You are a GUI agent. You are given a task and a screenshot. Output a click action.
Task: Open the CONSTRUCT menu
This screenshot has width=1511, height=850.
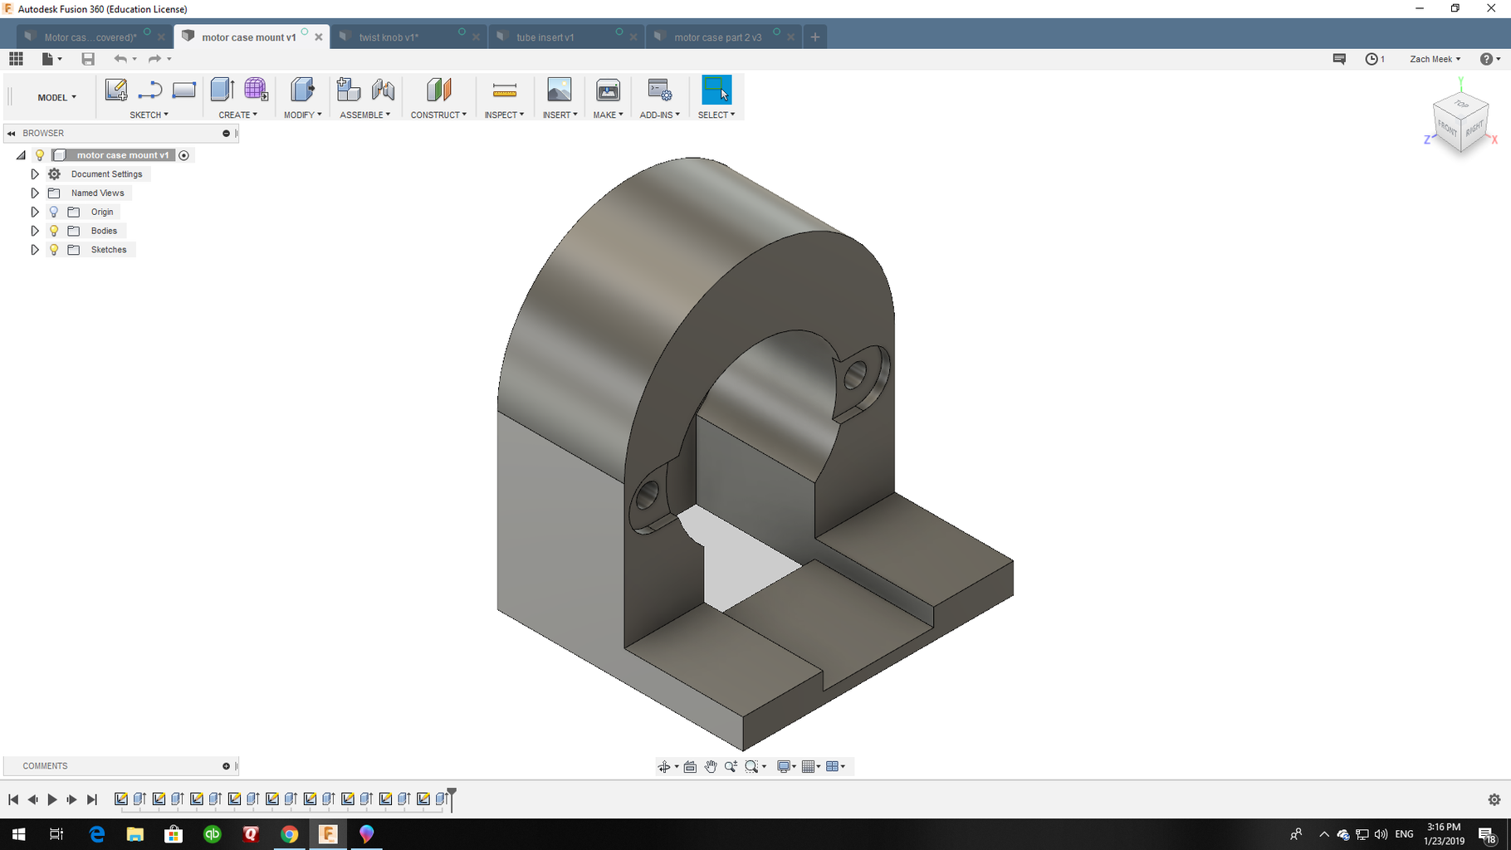(x=438, y=115)
